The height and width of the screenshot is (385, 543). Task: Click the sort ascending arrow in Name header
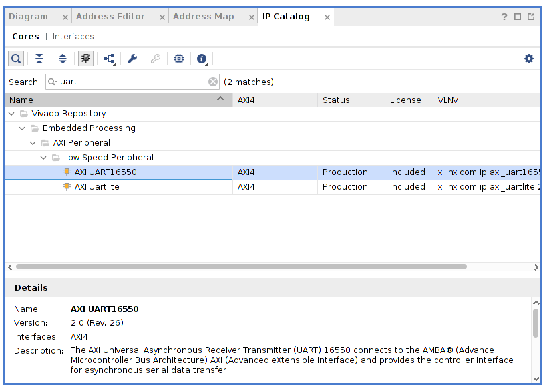220,99
